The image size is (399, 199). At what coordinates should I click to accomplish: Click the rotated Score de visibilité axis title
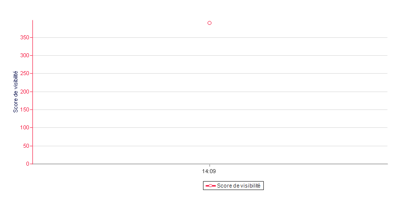click(15, 92)
